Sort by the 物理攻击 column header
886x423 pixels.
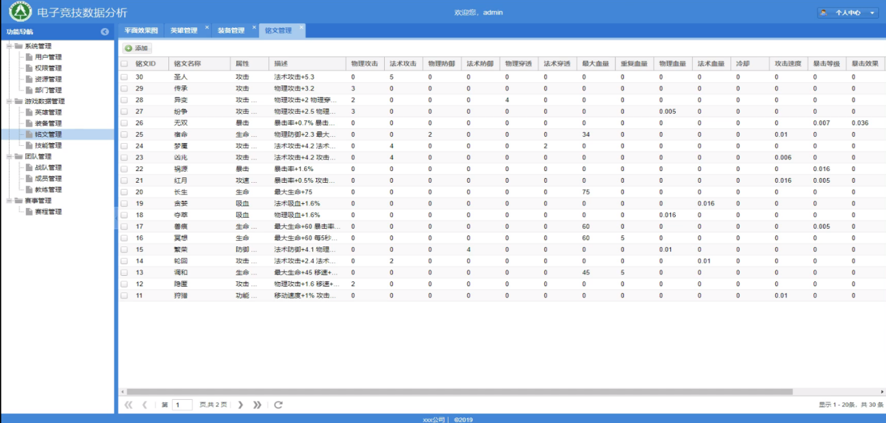point(365,63)
